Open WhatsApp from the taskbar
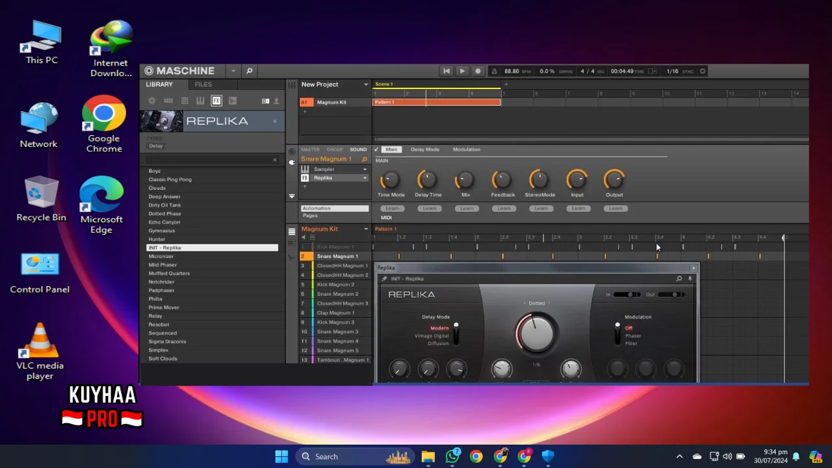The image size is (832, 468). point(452,456)
